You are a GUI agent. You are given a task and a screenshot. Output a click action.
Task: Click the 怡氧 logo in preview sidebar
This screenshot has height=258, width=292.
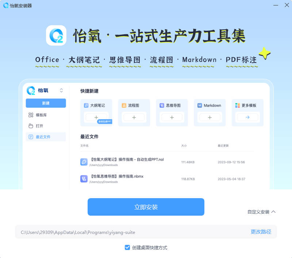click(x=31, y=91)
